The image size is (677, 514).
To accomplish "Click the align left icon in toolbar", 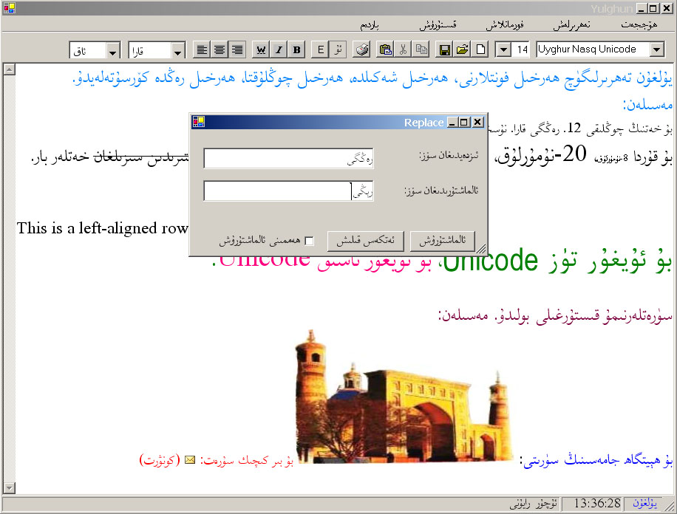I will 202,50.
